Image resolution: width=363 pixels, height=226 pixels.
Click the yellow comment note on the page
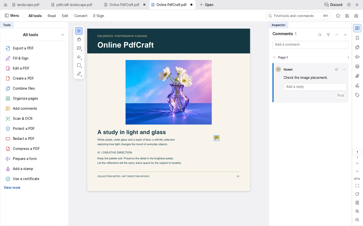217,138
